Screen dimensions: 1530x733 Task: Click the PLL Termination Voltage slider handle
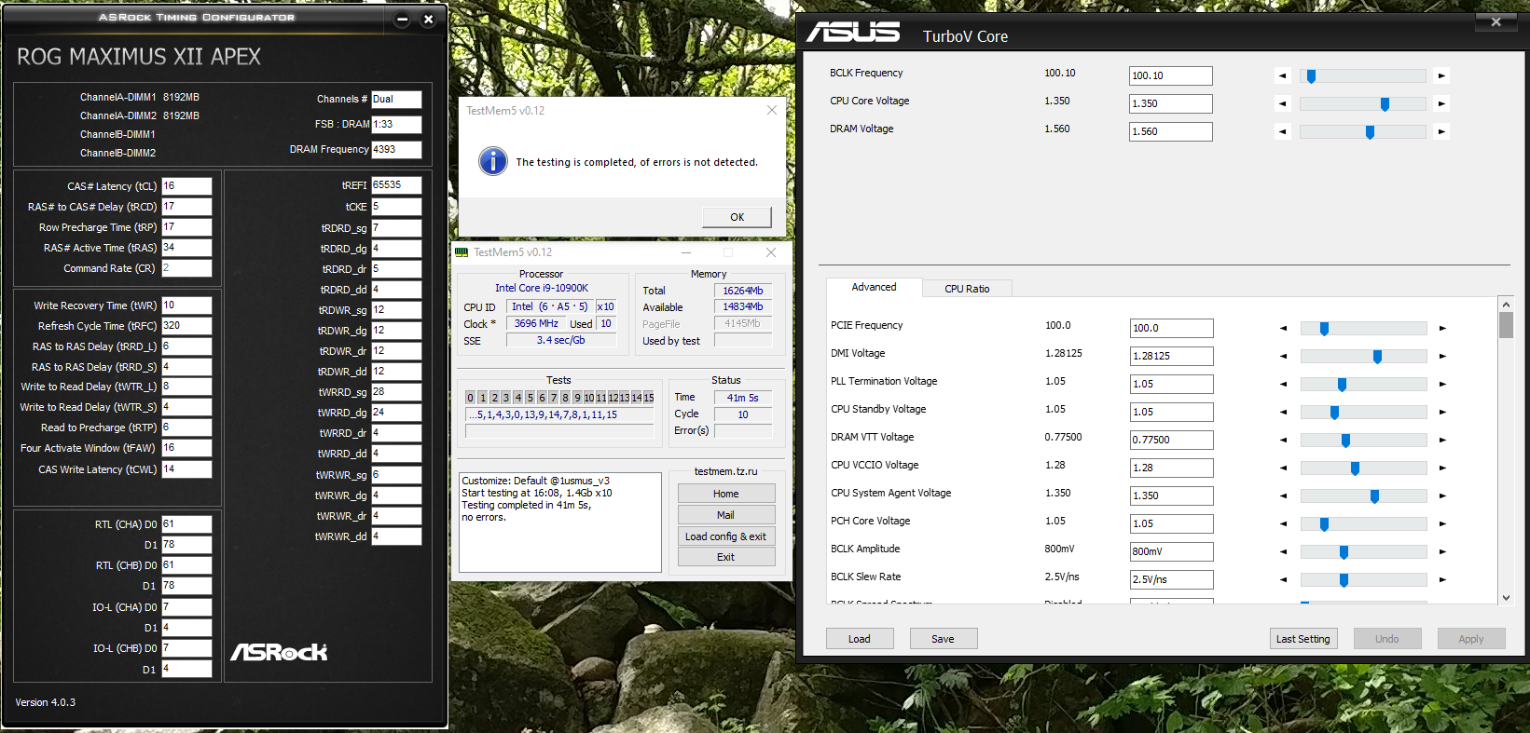click(1342, 385)
